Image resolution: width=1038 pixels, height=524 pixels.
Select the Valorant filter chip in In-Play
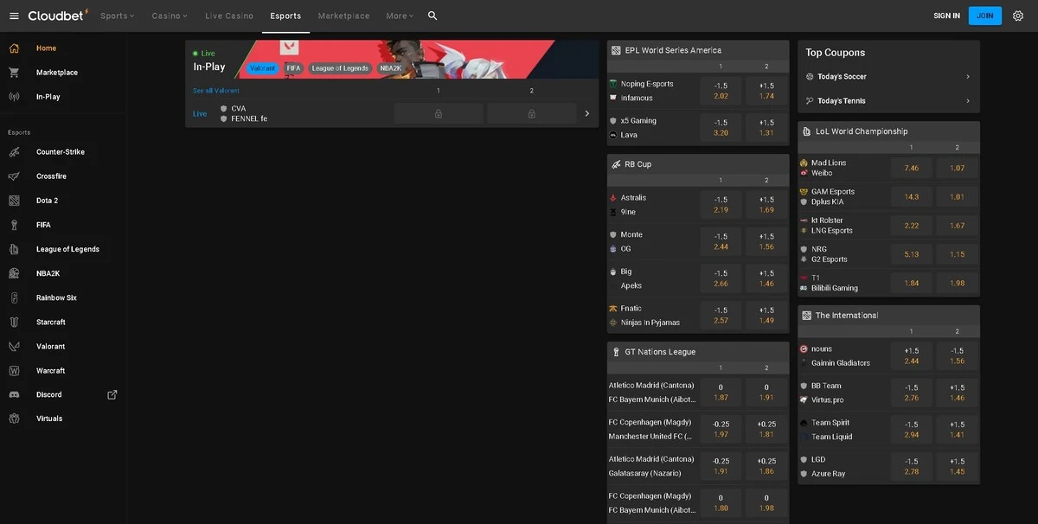point(262,68)
